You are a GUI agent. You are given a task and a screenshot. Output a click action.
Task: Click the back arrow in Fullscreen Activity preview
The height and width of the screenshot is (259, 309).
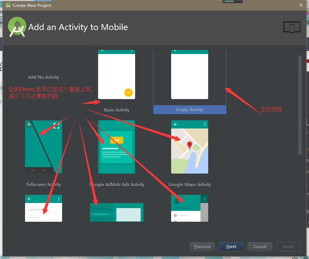point(29,124)
